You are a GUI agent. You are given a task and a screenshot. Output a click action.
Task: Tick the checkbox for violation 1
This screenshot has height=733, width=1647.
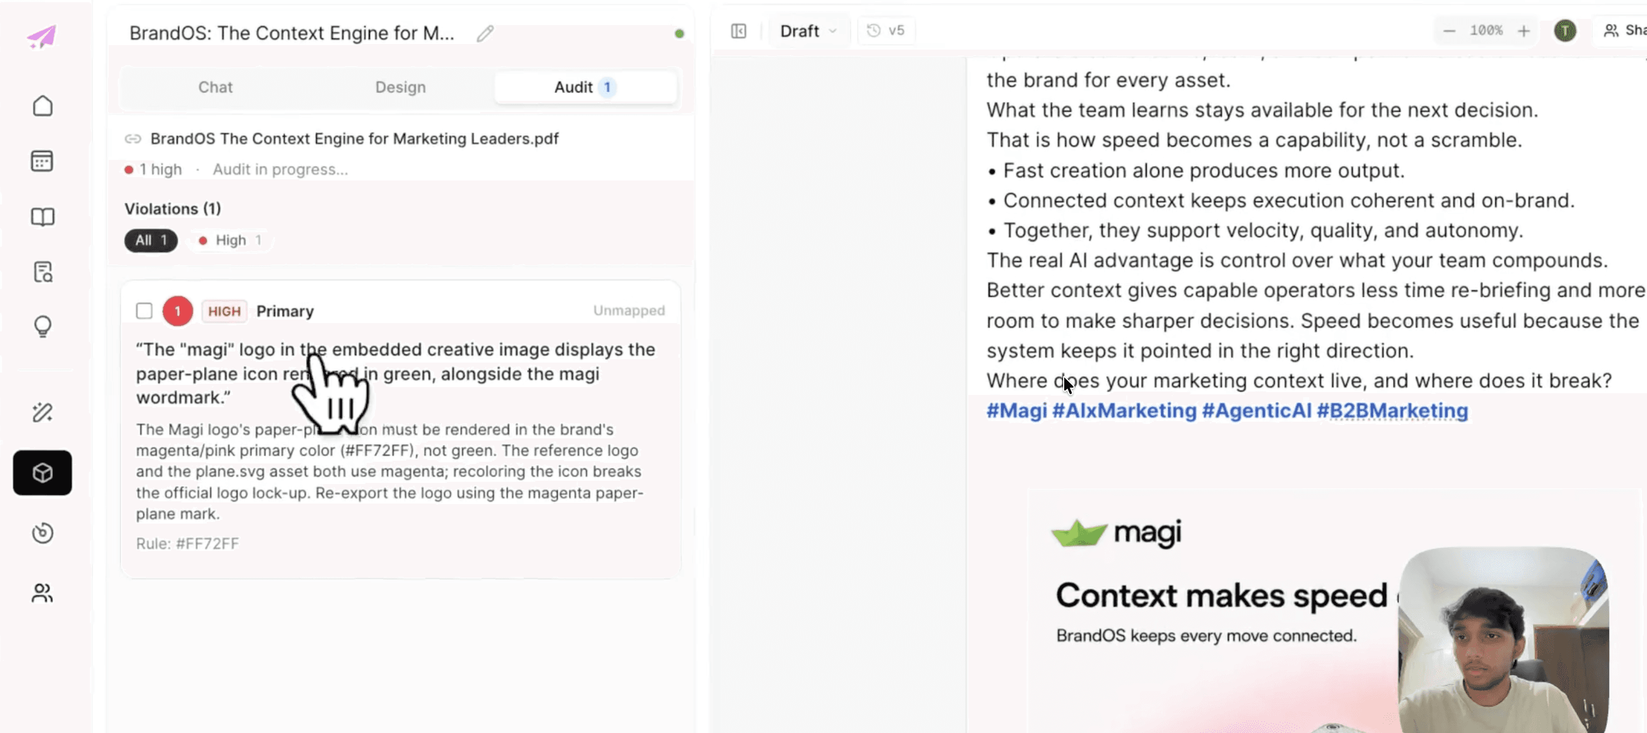[144, 311]
